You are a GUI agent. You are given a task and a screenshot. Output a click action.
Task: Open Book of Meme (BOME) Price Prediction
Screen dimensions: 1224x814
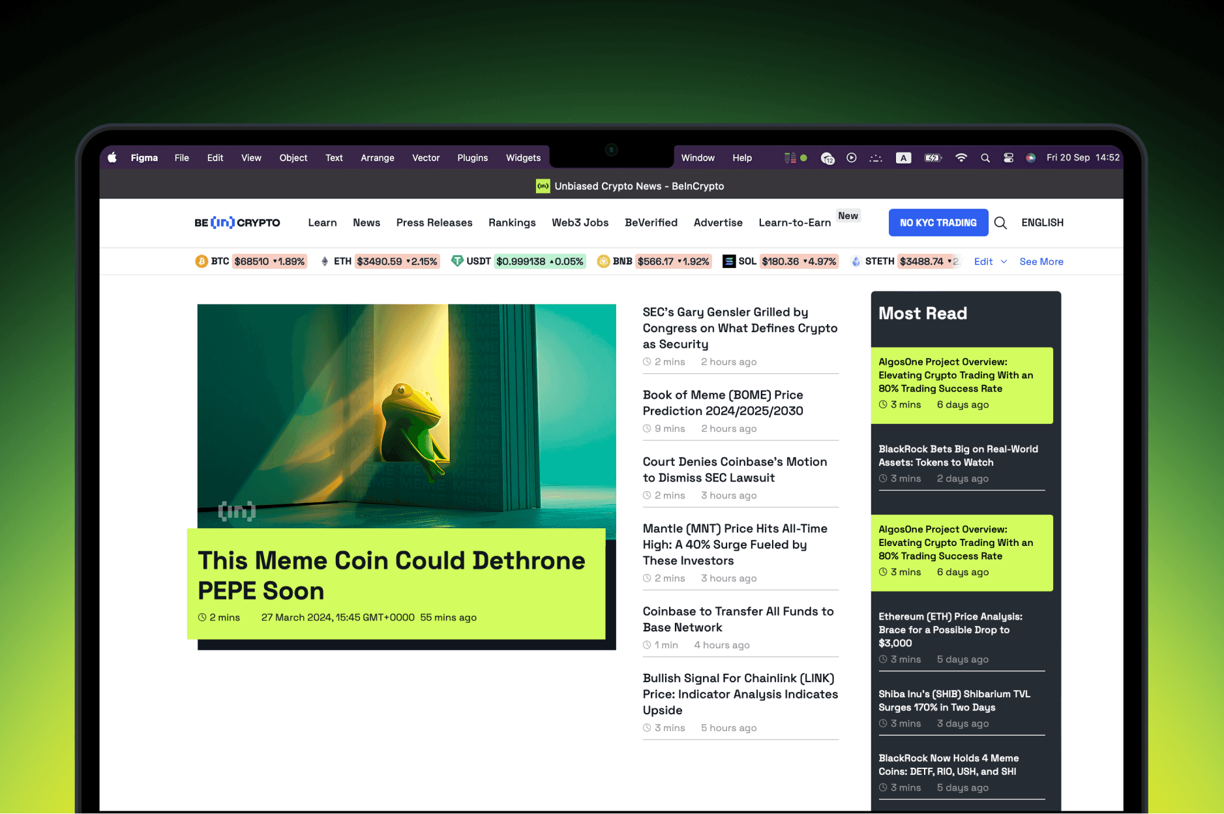[723, 403]
